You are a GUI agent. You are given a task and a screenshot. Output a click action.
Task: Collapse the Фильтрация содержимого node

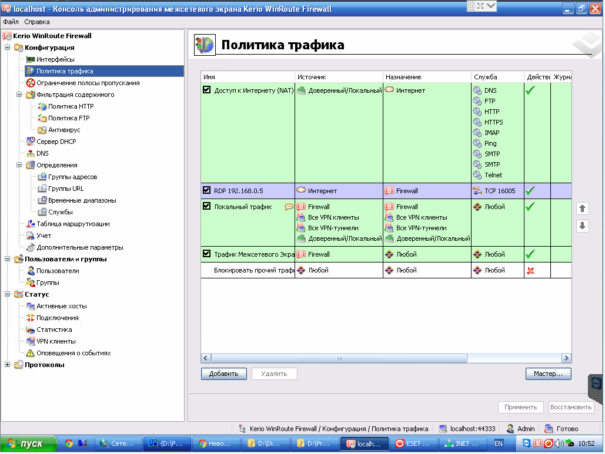click(x=19, y=95)
